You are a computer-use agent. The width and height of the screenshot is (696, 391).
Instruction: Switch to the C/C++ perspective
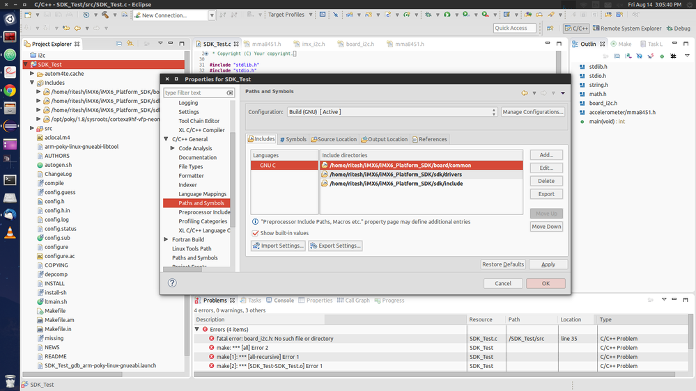576,29
